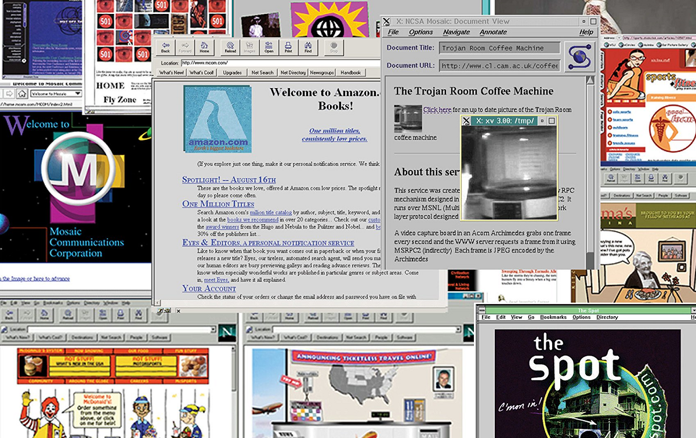This screenshot has width=696, height=438.
Task: Open the Annotate menu in NCSA Mosaic
Action: 493,32
